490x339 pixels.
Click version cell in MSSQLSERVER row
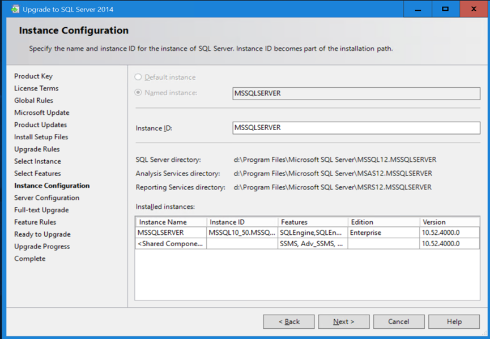[450, 233]
